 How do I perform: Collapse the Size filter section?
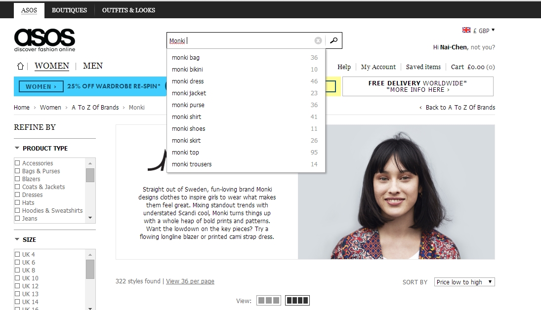tap(17, 239)
